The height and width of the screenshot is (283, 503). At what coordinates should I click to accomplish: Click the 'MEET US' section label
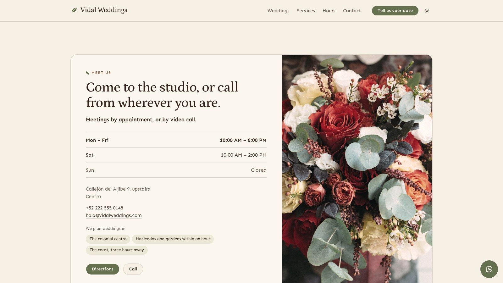tap(101, 73)
